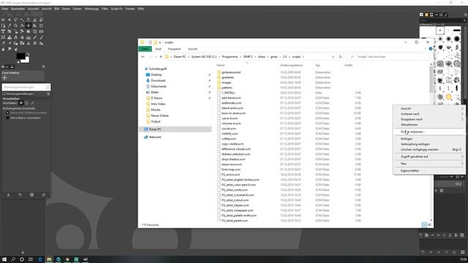Expand the Explorer ribbon chevron
The width and height of the screenshot is (468, 263).
(425, 49)
